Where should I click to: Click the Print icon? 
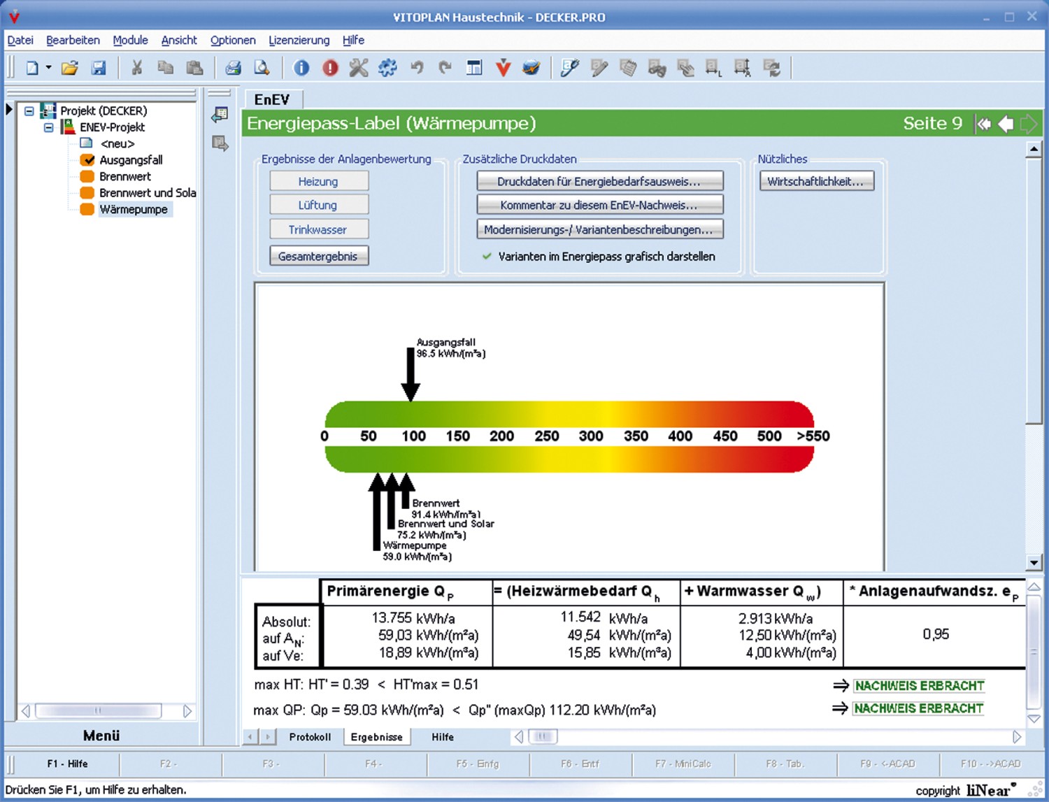pos(233,68)
